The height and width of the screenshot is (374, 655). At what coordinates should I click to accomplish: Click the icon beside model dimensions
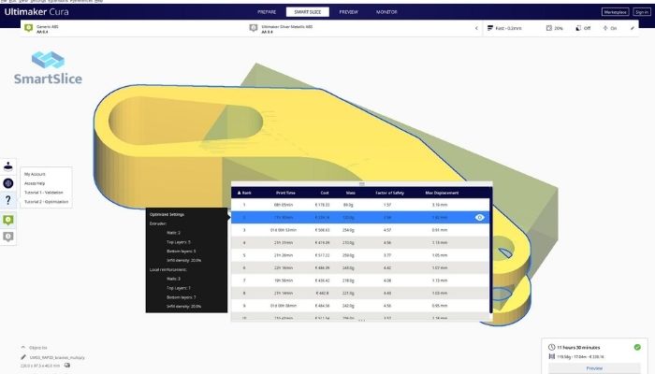66,366
